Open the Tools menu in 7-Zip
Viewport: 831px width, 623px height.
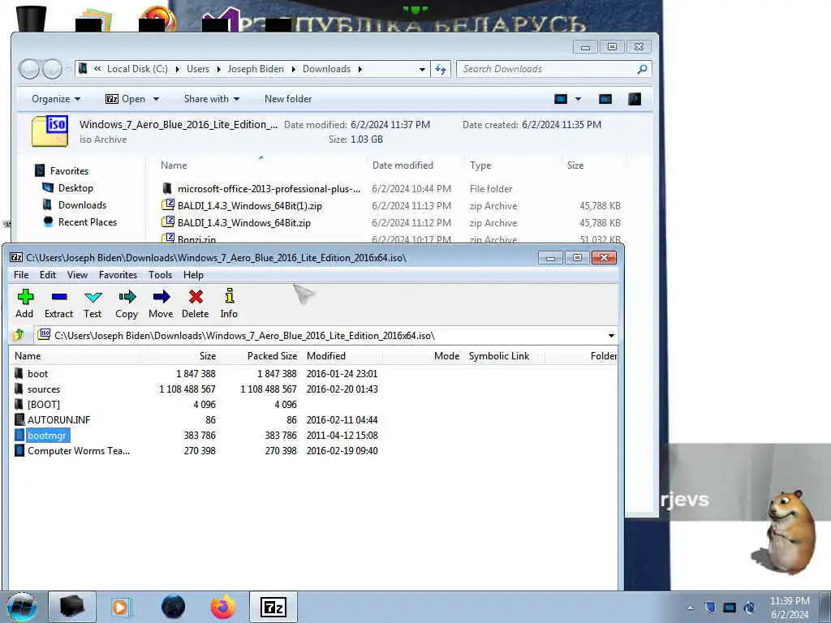[160, 274]
